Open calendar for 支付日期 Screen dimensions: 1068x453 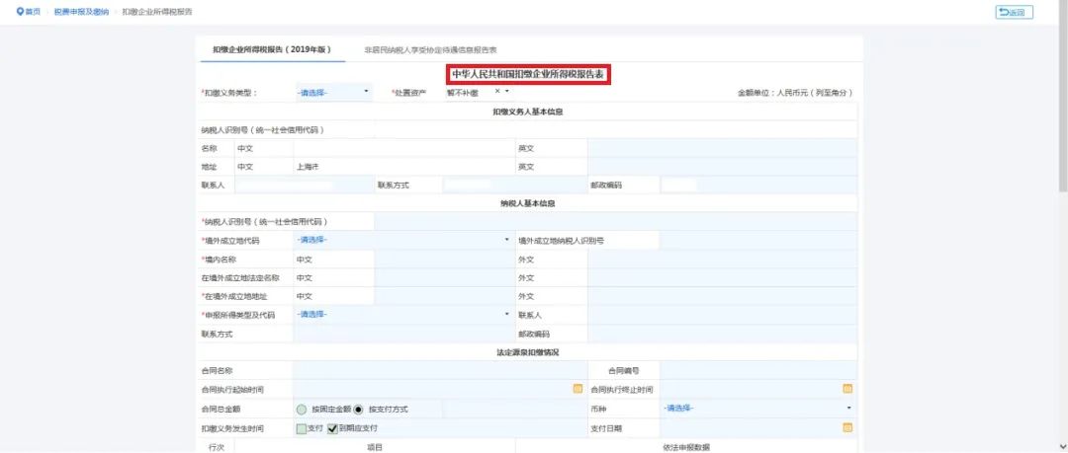coord(847,428)
